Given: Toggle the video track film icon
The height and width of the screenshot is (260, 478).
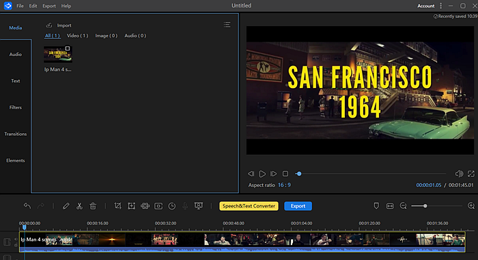Looking at the screenshot, I should tap(7, 242).
